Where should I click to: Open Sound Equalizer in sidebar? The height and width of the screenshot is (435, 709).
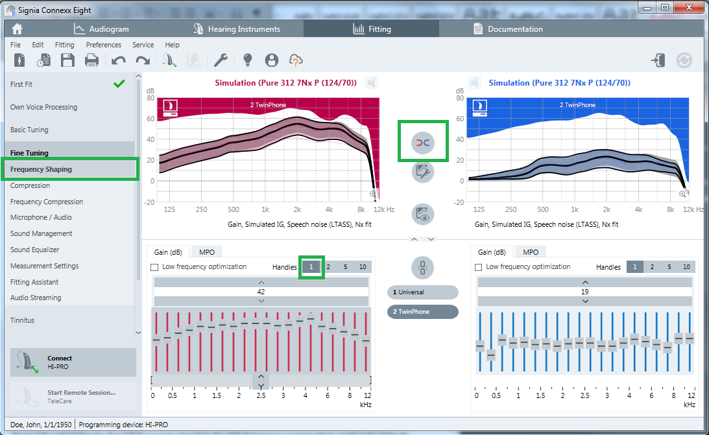(35, 250)
